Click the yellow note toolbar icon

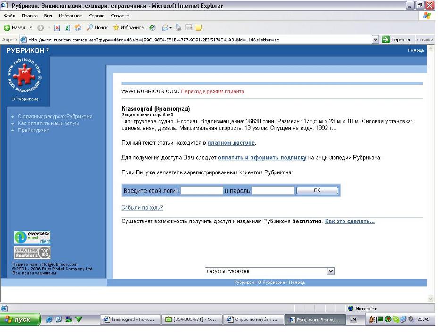(199, 27)
